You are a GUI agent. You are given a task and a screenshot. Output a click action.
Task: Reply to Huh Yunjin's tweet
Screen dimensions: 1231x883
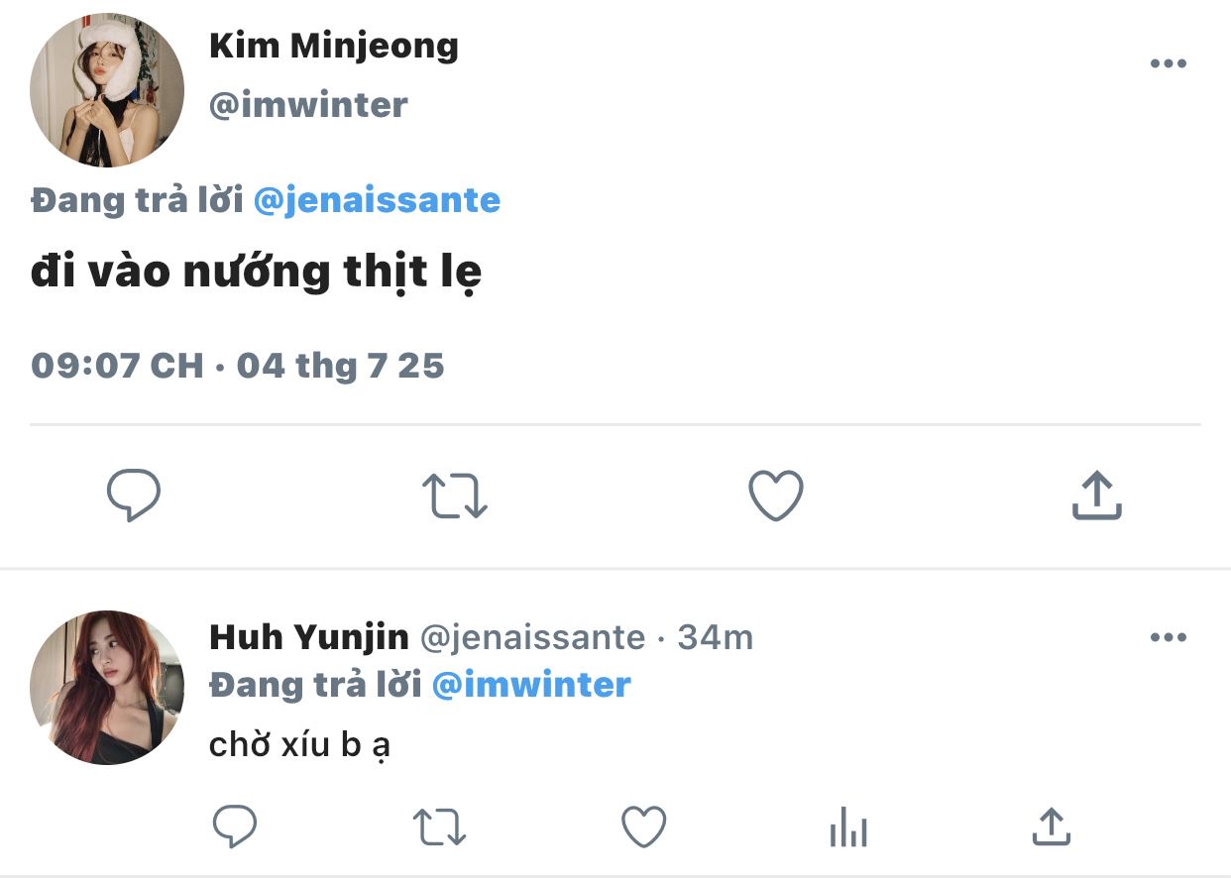click(x=235, y=826)
